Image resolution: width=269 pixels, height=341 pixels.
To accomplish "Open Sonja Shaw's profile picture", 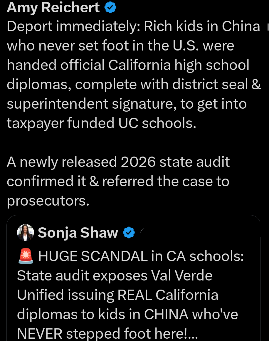I will (x=25, y=232).
